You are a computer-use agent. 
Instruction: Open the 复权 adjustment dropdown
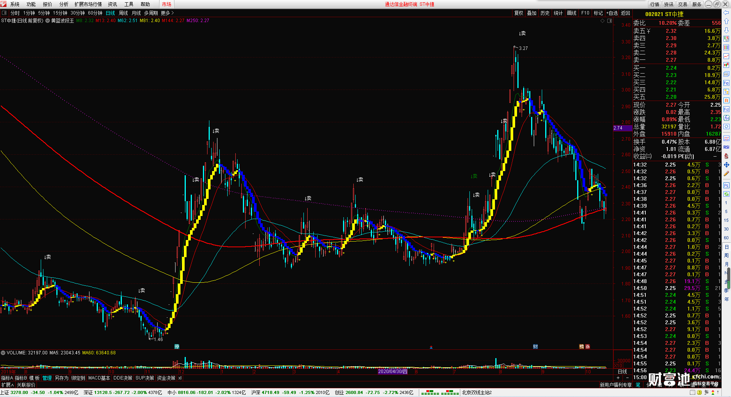(x=519, y=13)
